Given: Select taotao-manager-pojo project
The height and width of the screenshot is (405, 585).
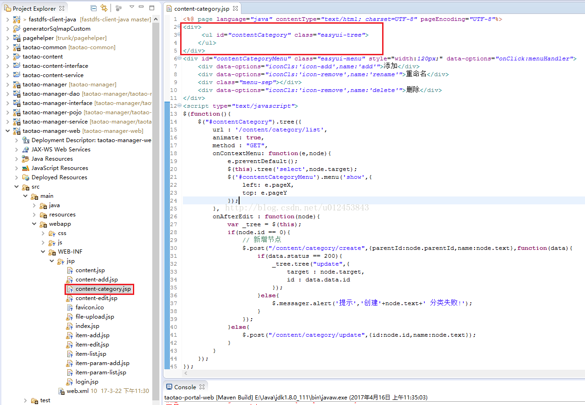Looking at the screenshot, I should (52, 112).
